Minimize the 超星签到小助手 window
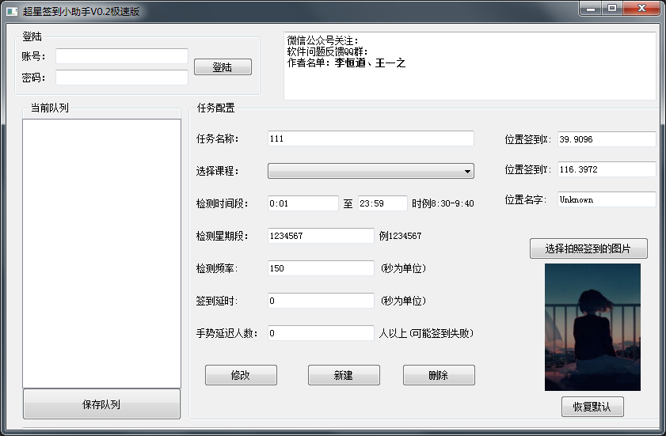The width and height of the screenshot is (666, 436). tap(591, 8)
